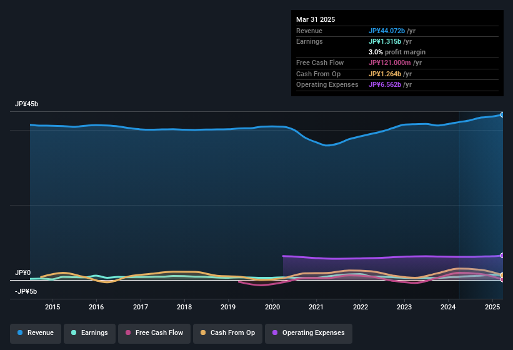The image size is (513, 350).
Task: Toggle the Cash From Op legend button
Action: [227, 333]
